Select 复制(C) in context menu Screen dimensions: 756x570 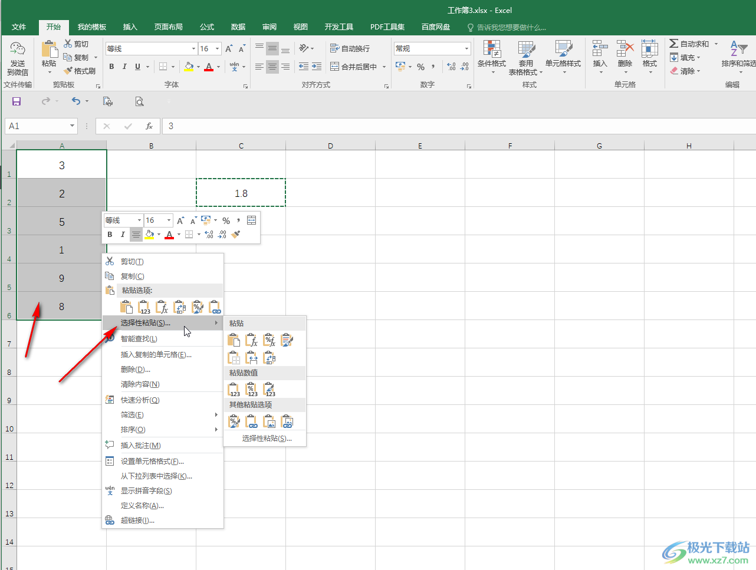tap(163, 276)
